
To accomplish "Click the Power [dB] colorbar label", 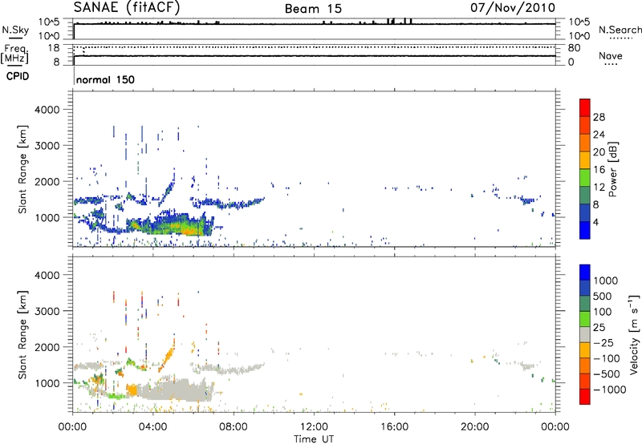I will 613,169.
